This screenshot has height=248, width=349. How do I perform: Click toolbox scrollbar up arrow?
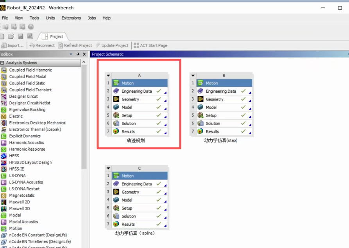(x=84, y=62)
